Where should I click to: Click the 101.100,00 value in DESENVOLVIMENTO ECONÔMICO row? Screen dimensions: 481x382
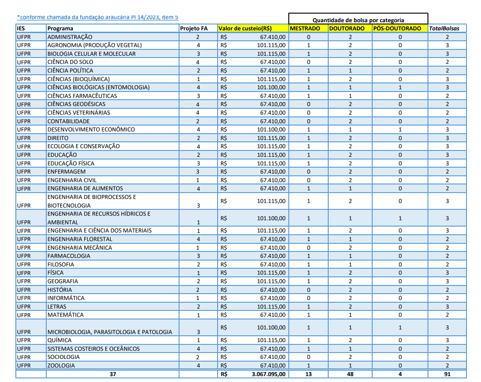tap(253, 130)
